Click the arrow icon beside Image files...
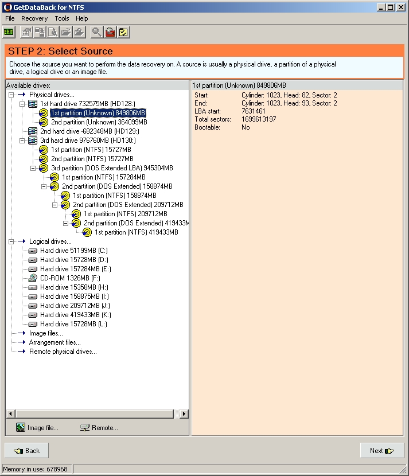The height and width of the screenshot is (476, 409). click(x=22, y=333)
